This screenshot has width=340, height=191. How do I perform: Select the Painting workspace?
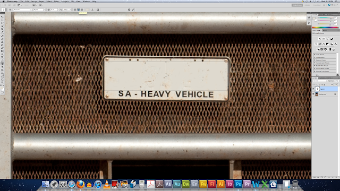pos(317,5)
